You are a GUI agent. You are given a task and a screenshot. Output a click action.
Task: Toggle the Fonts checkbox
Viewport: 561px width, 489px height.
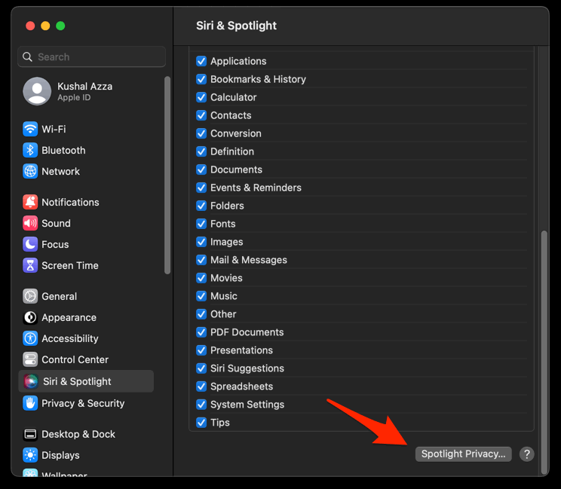[201, 224]
